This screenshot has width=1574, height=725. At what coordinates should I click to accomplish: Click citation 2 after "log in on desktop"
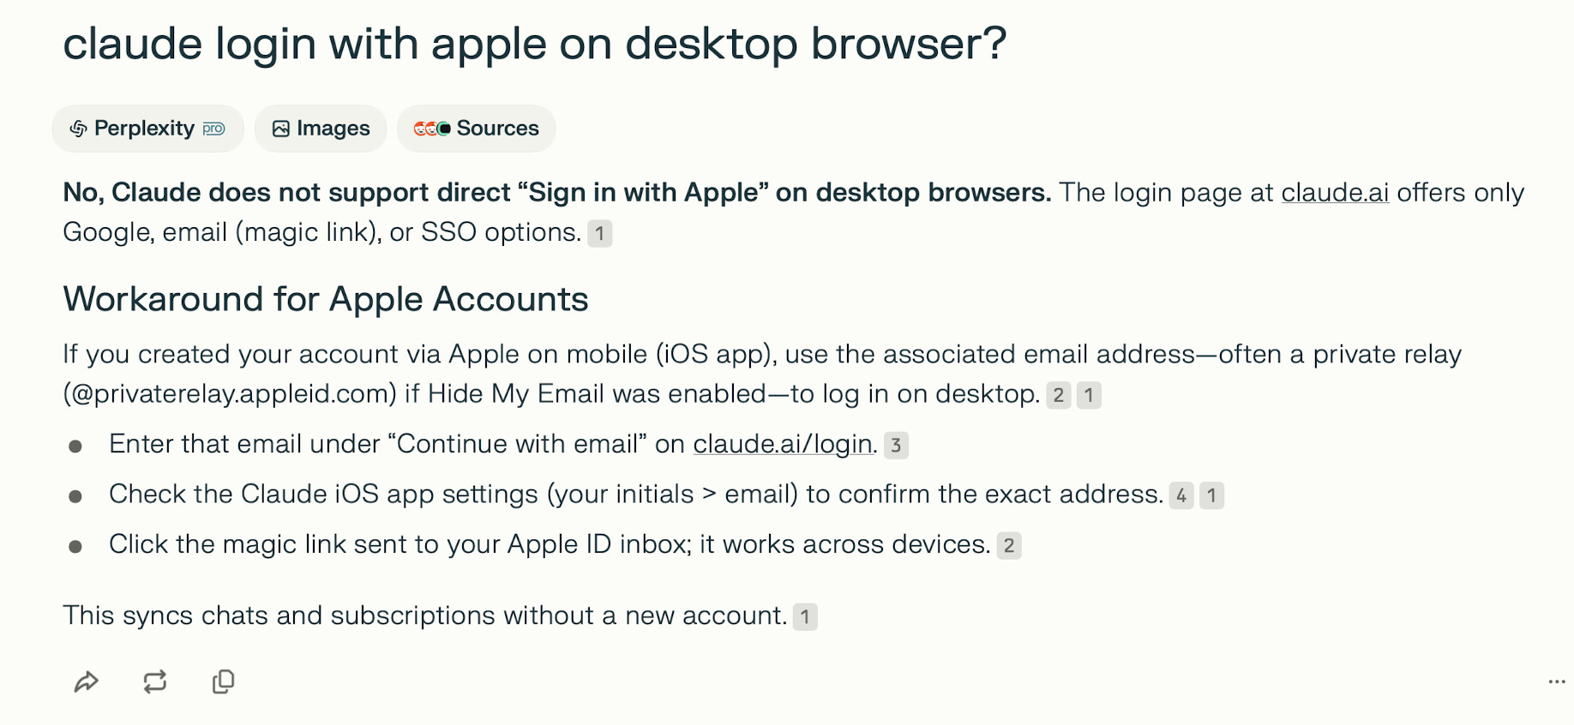pos(1059,395)
